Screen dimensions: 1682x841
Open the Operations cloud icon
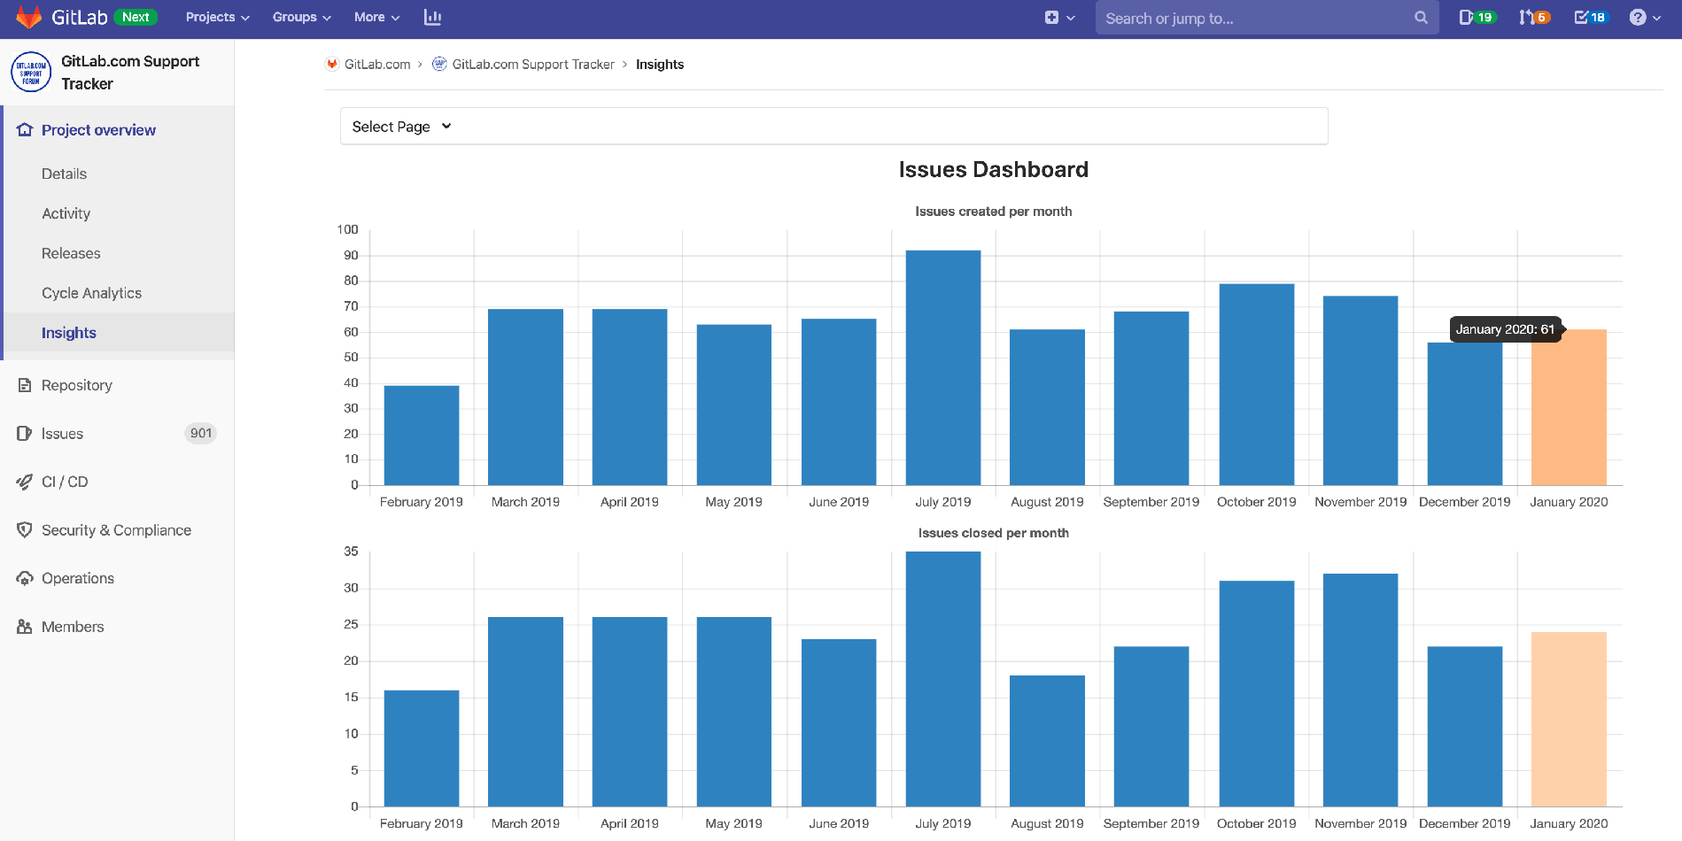pyautogui.click(x=24, y=578)
